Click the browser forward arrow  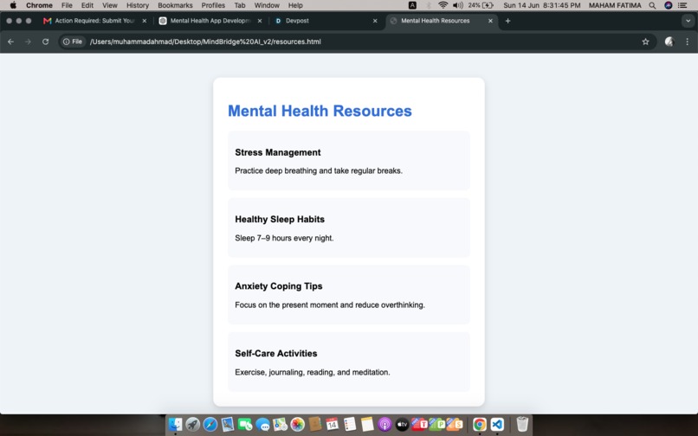[28, 42]
